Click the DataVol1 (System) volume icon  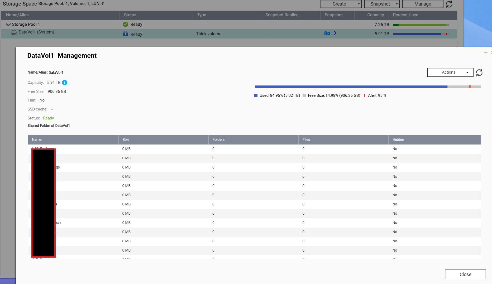[14, 33]
